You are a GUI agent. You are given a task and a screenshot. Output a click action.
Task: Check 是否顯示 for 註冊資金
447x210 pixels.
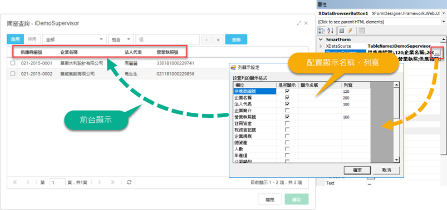pos(287,123)
